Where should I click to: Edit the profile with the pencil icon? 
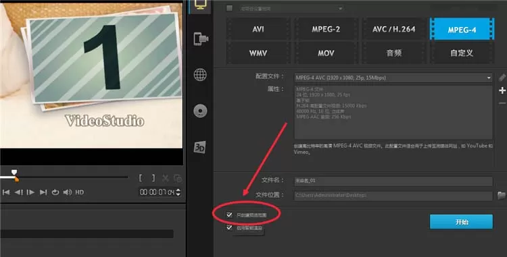tap(502, 78)
